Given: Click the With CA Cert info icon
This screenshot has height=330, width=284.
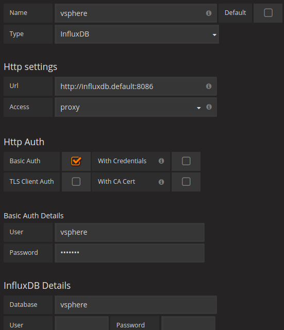Looking at the screenshot, I should pos(161,182).
